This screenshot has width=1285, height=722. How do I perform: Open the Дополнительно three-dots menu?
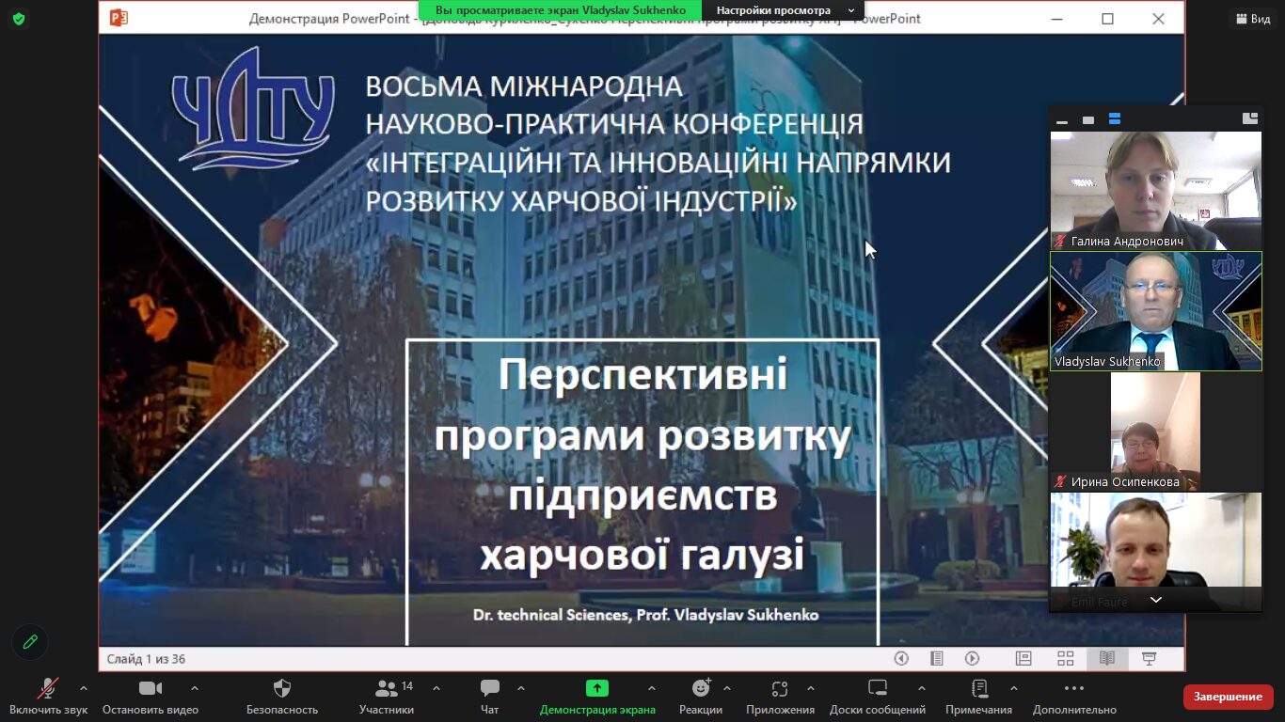pos(1074,688)
